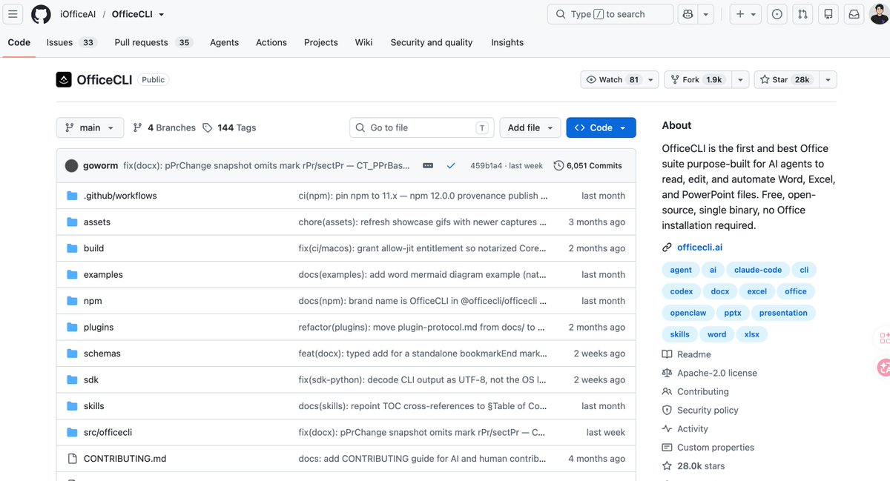Click the link icon beside officecli.ai
Image resolution: width=890 pixels, height=481 pixels.
coord(667,248)
